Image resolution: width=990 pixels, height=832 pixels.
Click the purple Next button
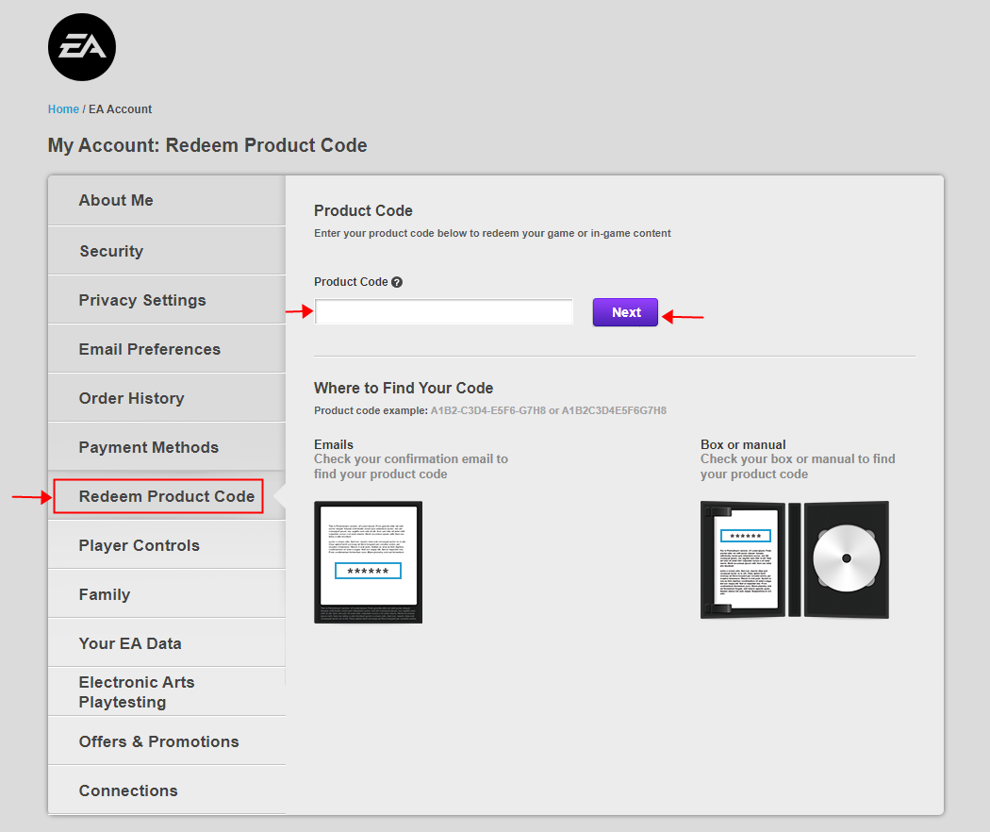coord(625,312)
